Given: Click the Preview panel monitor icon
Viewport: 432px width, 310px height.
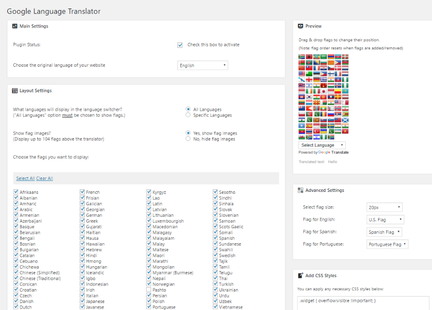Looking at the screenshot, I should pyautogui.click(x=300, y=26).
